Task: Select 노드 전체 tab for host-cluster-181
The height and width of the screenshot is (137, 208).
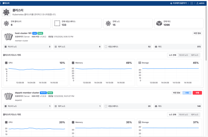Action: 172,55
